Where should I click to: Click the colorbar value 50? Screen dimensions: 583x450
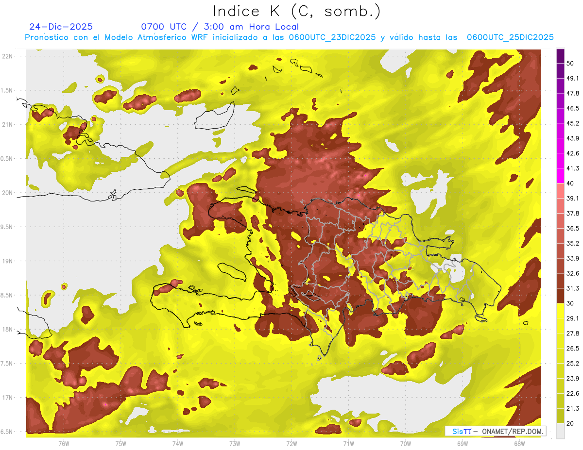pyautogui.click(x=570, y=63)
